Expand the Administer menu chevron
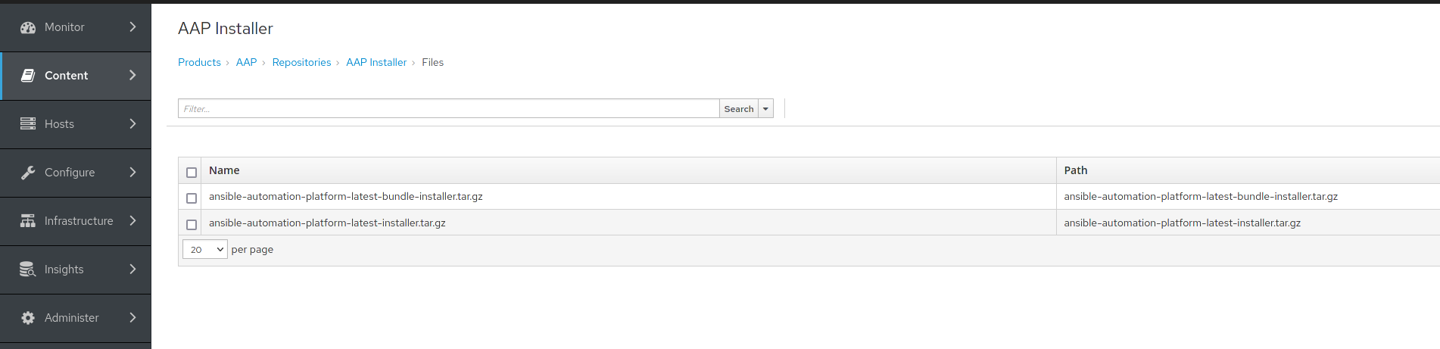This screenshot has height=349, width=1440. click(133, 318)
